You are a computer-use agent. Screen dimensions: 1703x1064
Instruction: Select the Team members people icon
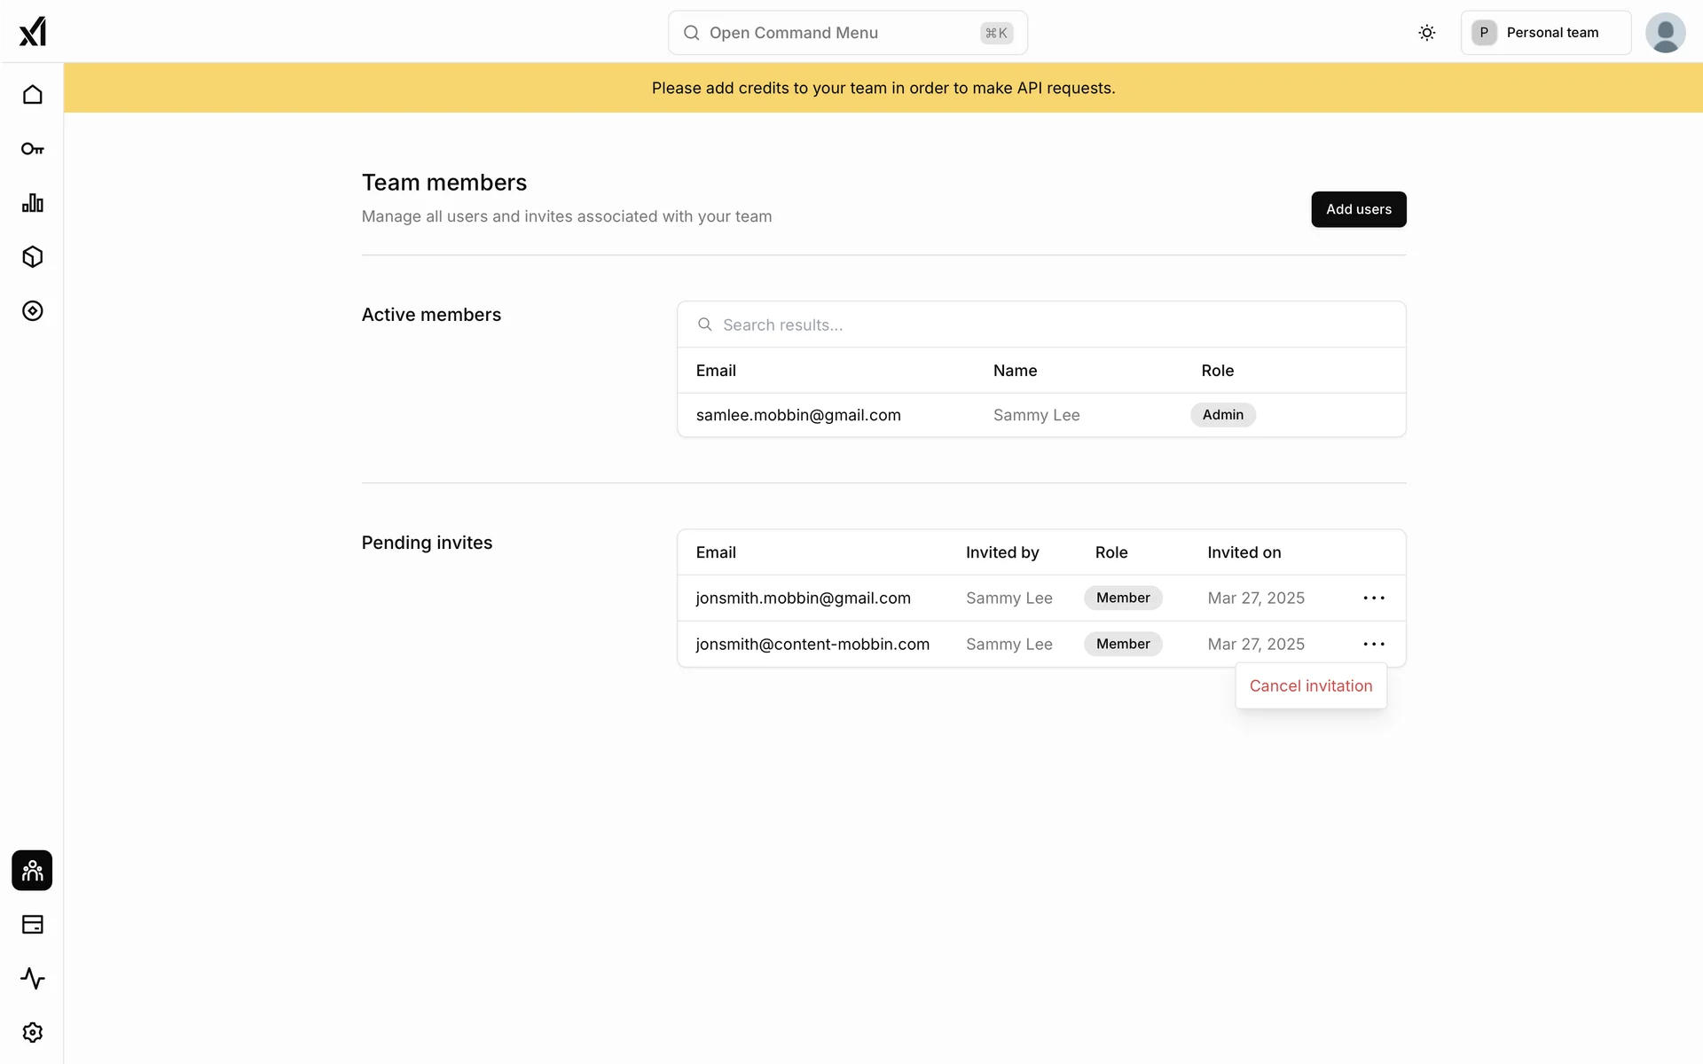33,871
